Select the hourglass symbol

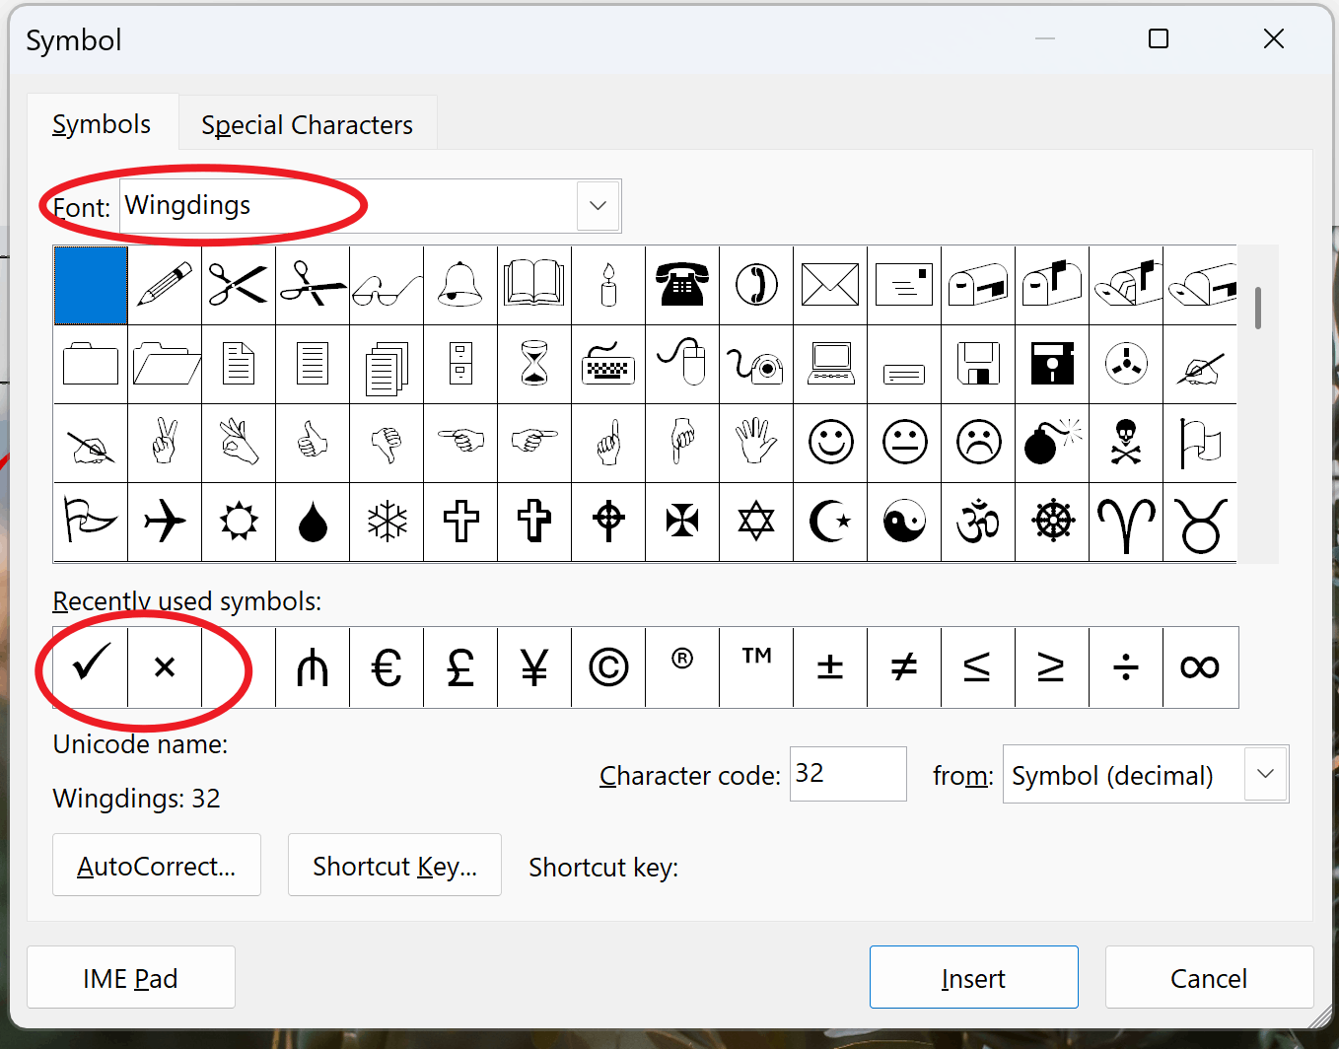click(533, 364)
